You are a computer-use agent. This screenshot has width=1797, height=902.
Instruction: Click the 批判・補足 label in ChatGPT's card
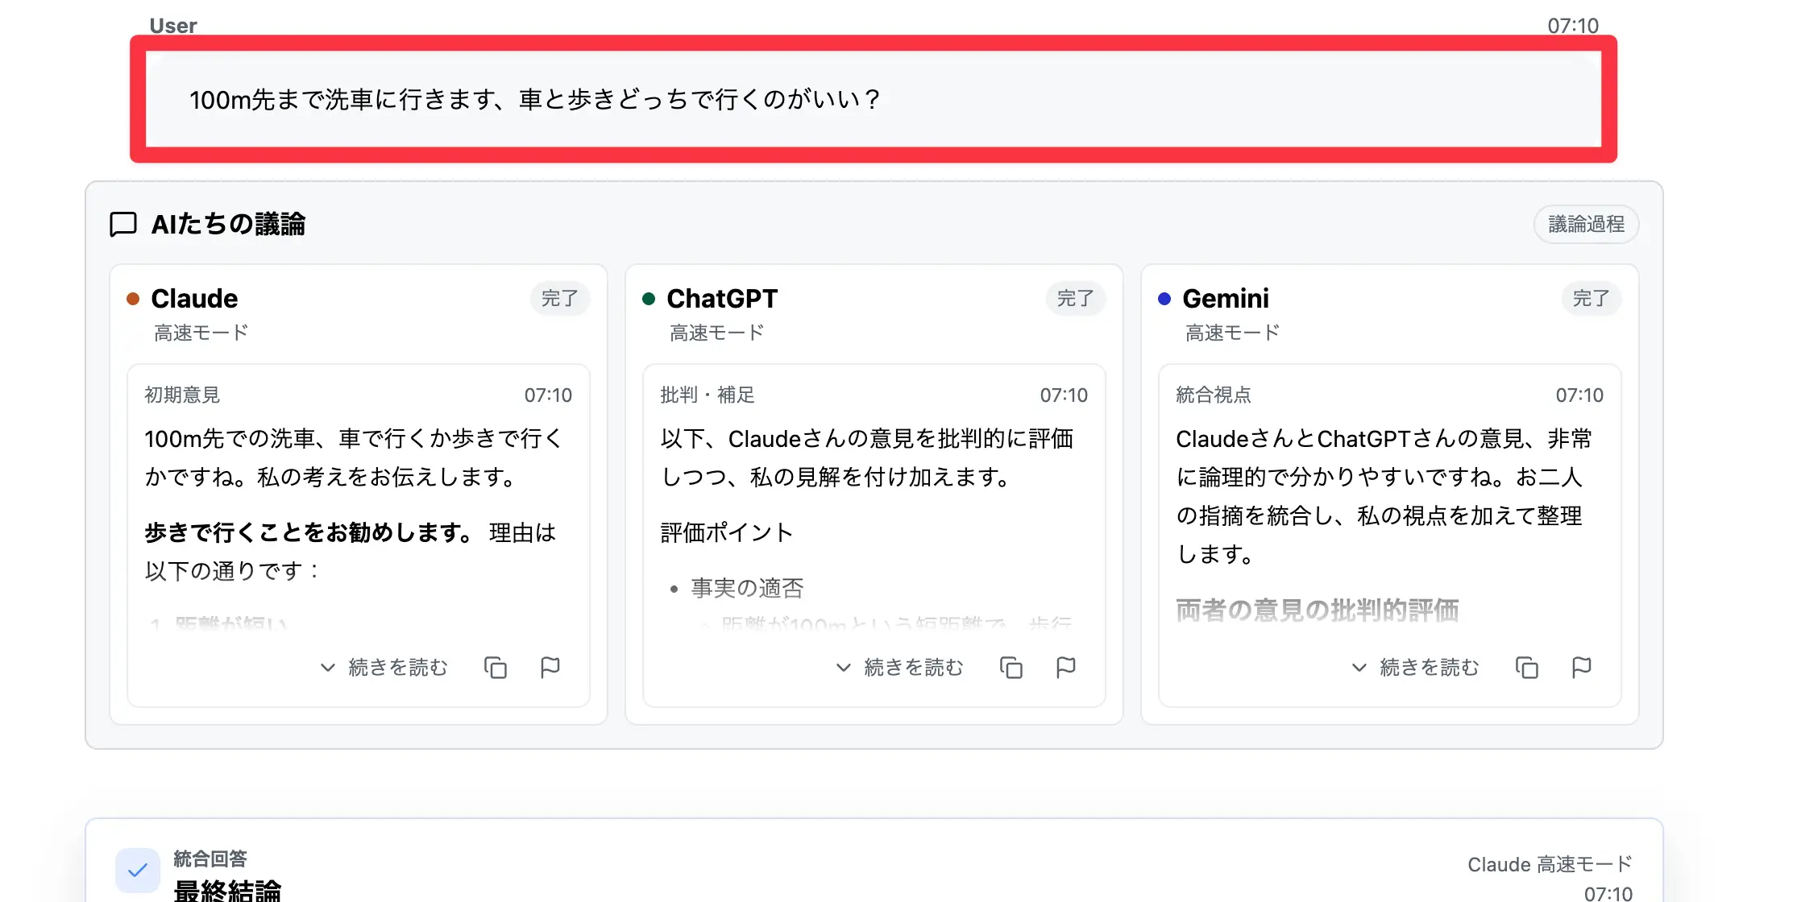pyautogui.click(x=708, y=395)
